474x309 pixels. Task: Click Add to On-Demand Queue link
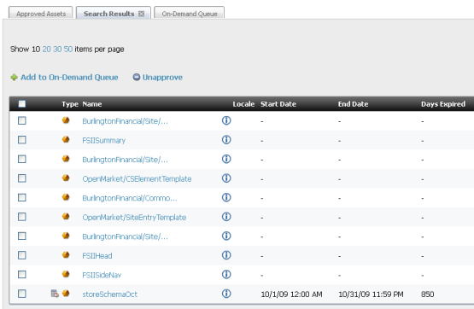coord(64,78)
